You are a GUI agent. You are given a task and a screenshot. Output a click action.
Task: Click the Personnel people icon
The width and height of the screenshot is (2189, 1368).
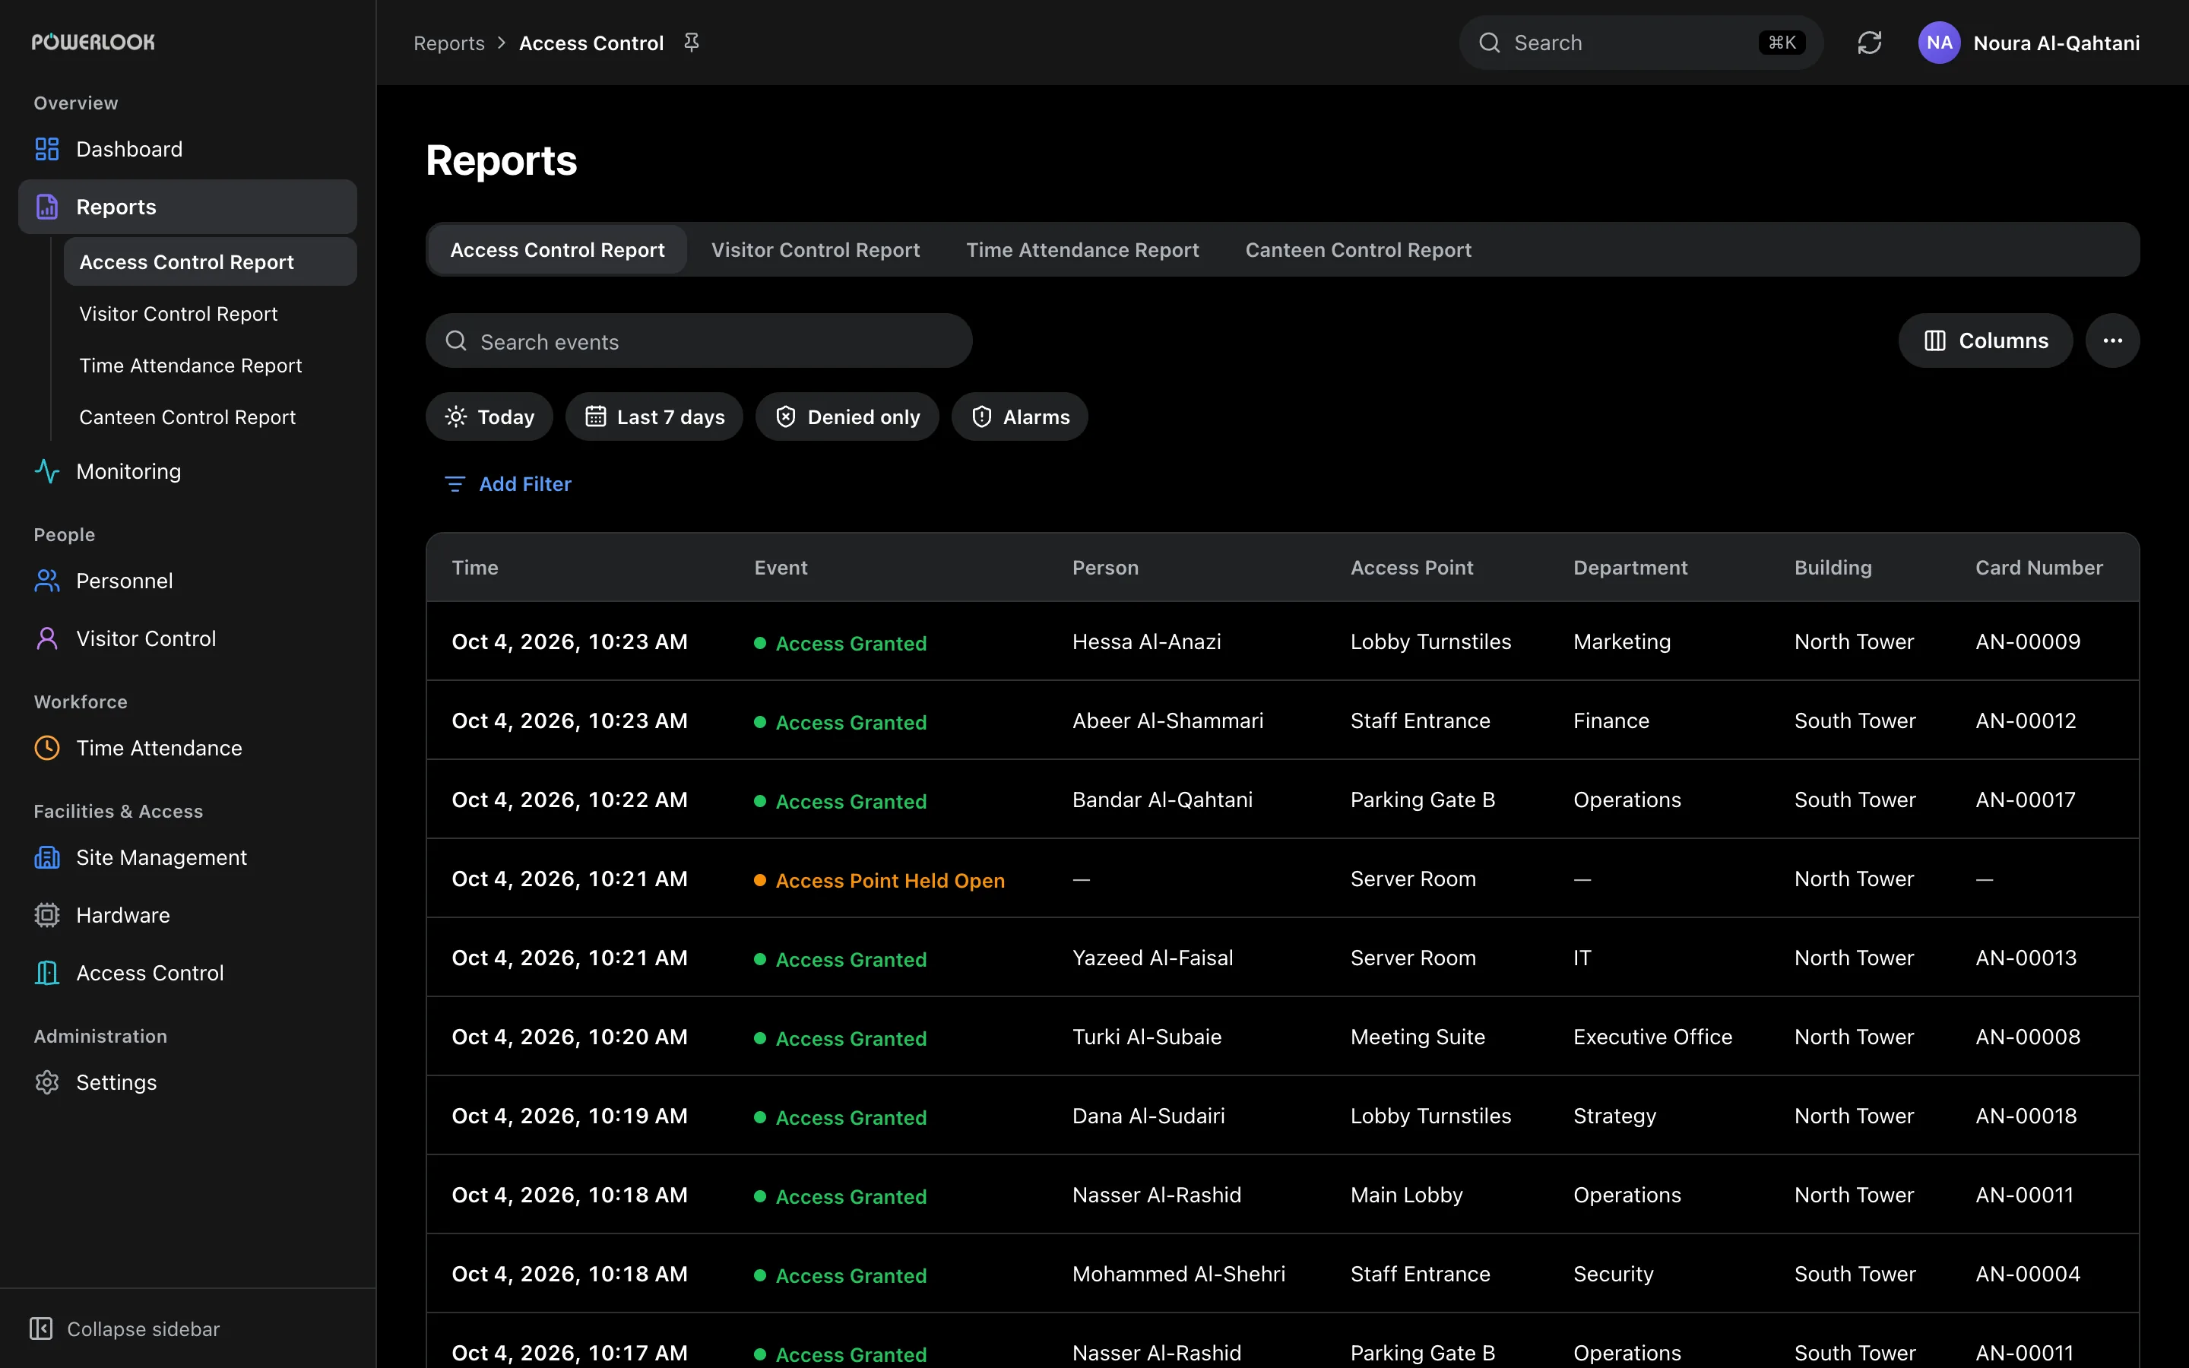click(47, 581)
